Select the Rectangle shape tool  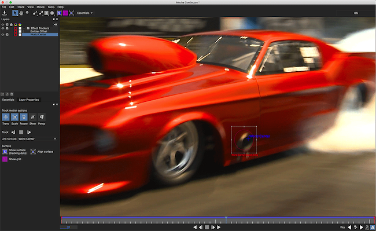pyautogui.click(x=46, y=13)
